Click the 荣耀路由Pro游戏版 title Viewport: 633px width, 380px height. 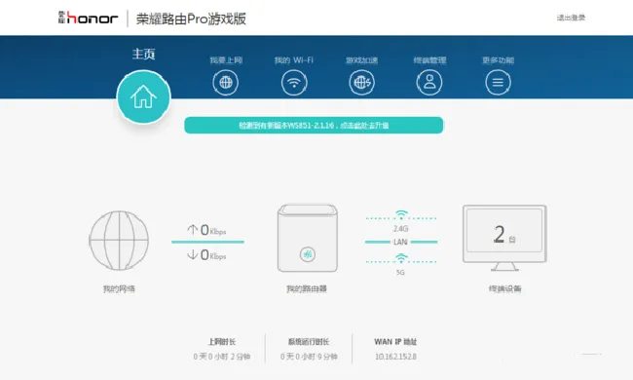pyautogui.click(x=191, y=19)
